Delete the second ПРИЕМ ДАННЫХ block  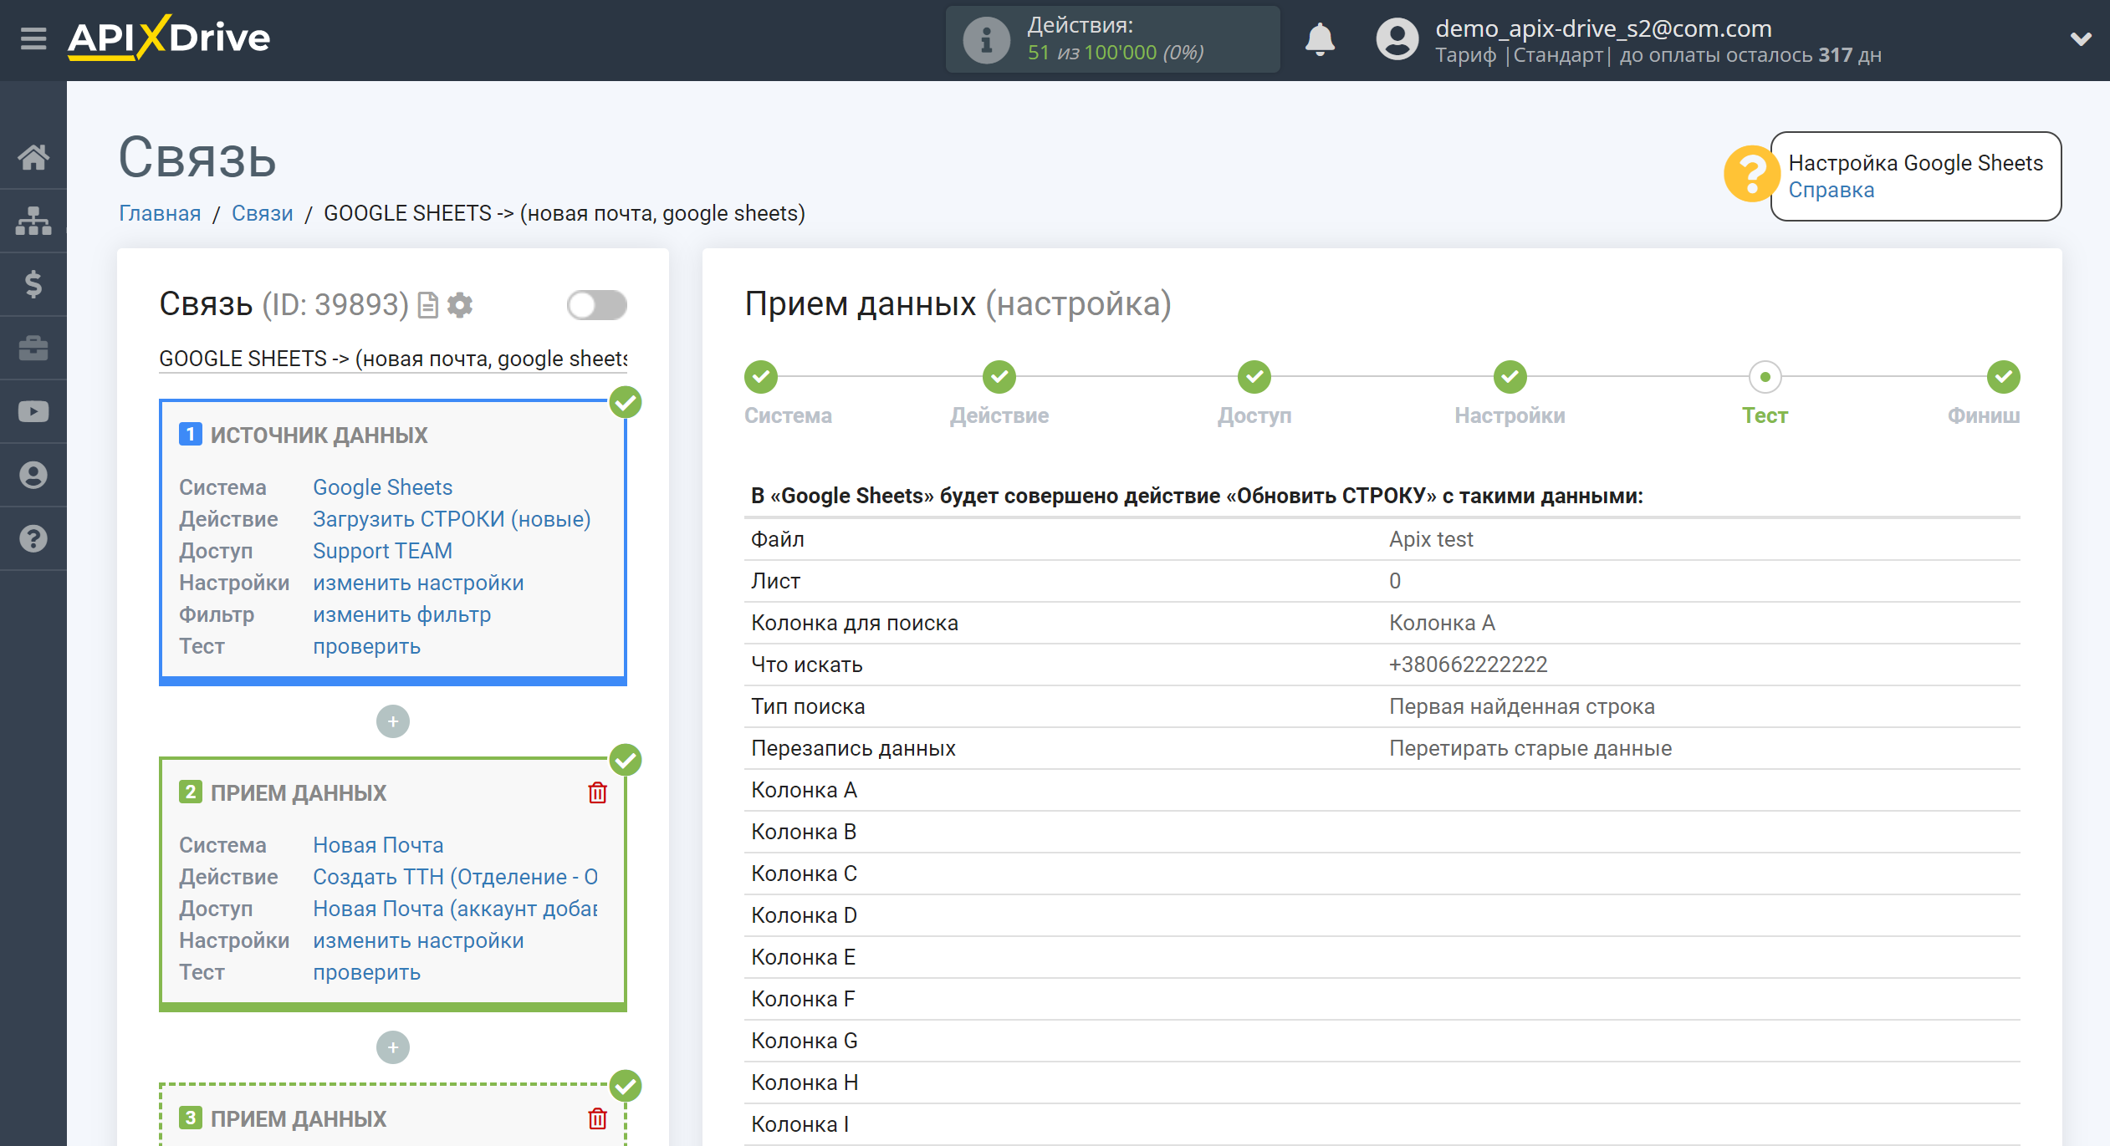point(597,792)
